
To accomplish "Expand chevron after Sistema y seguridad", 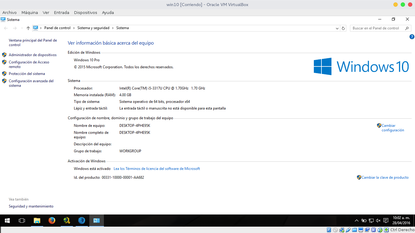I will (x=113, y=28).
